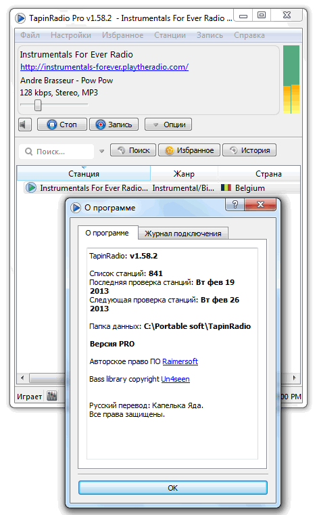Click the Andre Brasseur - Pow Pow track text
Screen dimensions: 317x515
pyautogui.click(x=67, y=81)
